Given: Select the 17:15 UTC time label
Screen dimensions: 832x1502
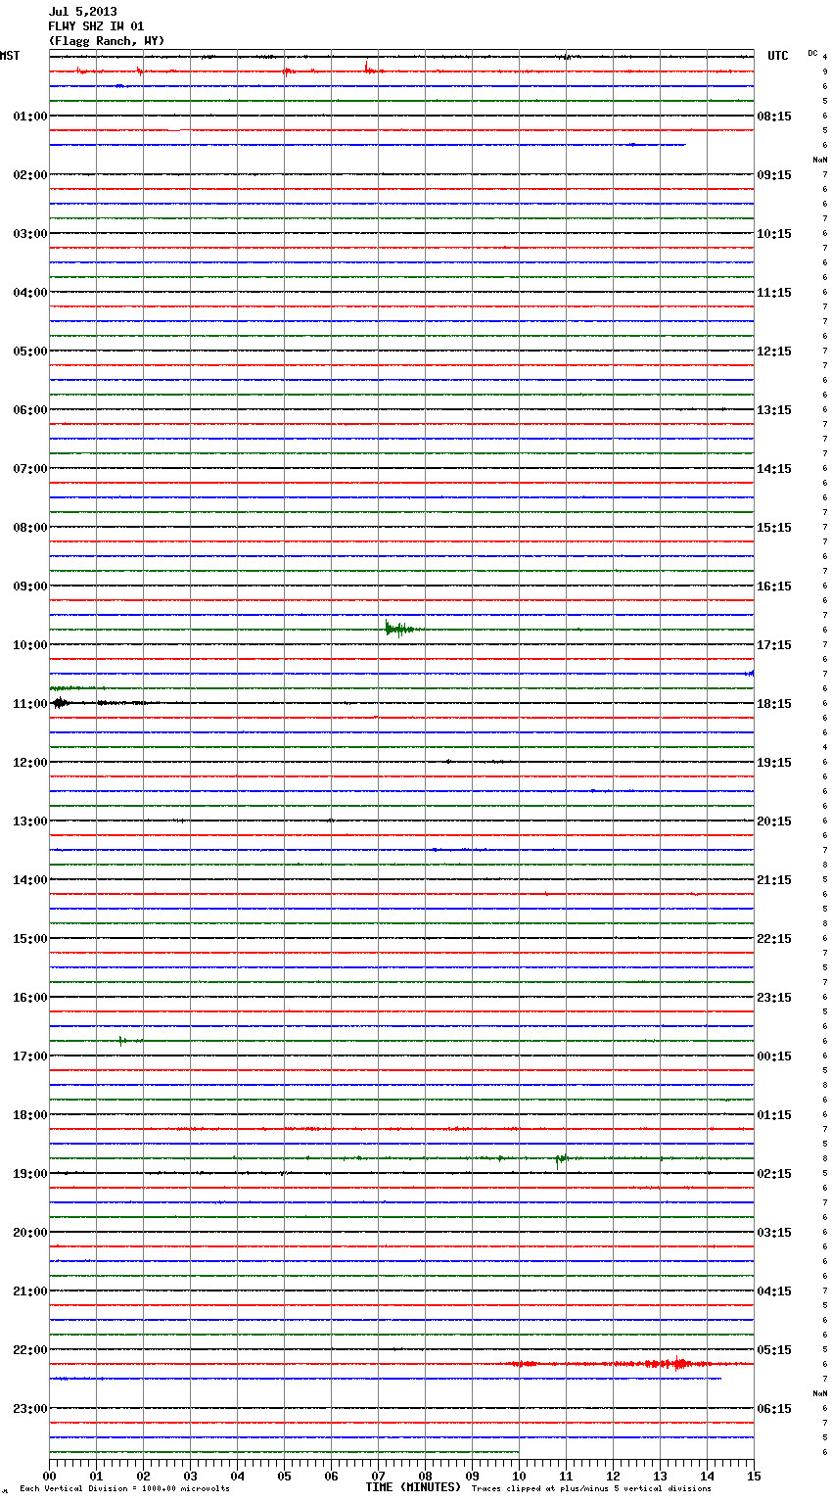Looking at the screenshot, I should tap(773, 645).
